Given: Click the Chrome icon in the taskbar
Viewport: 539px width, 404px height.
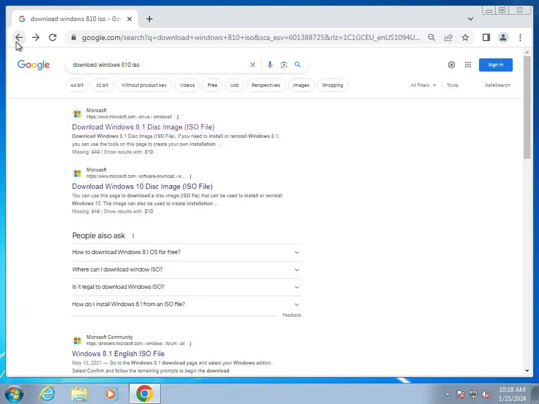Looking at the screenshot, I should pos(144,393).
